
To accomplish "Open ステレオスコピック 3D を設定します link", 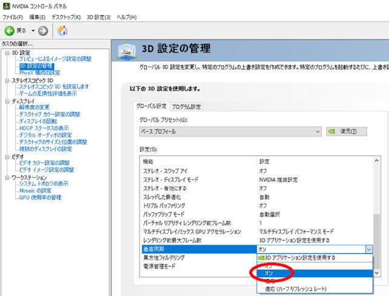I will [x=54, y=87].
